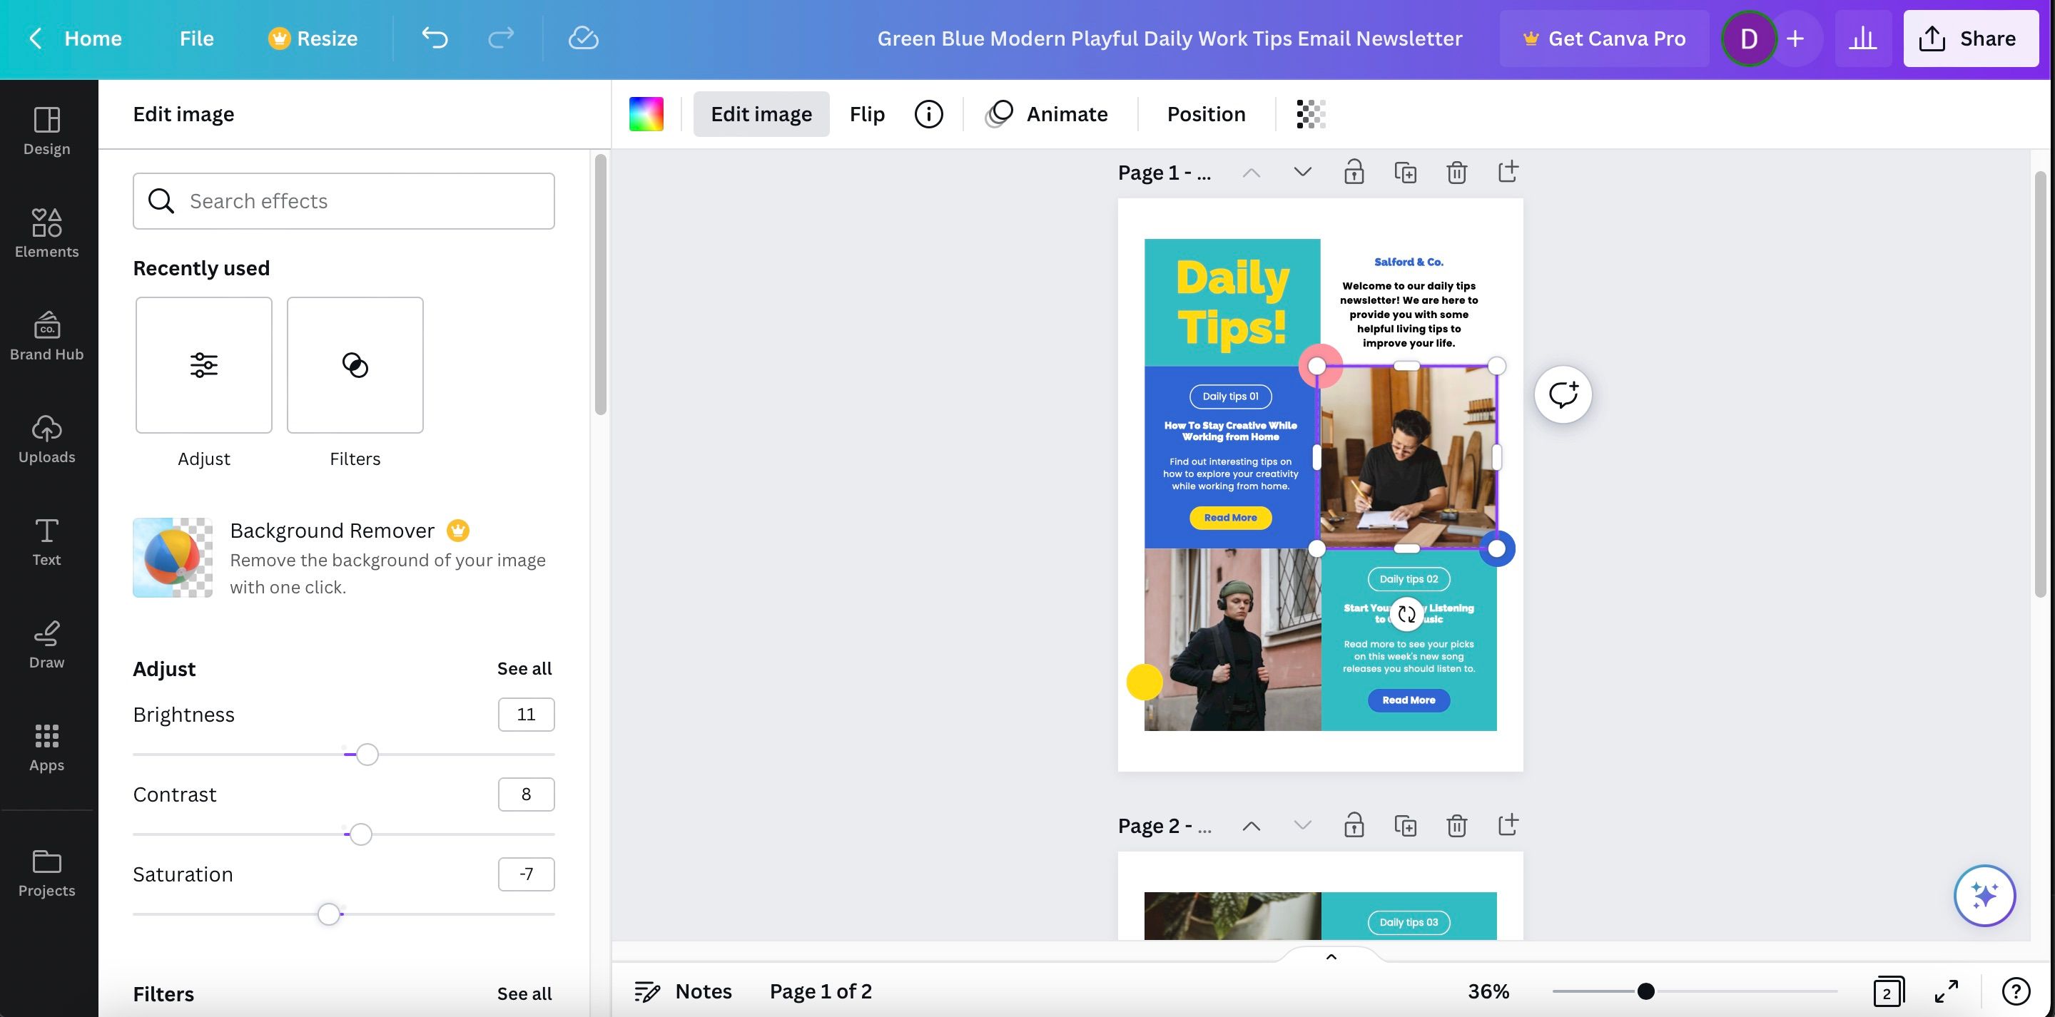Image resolution: width=2055 pixels, height=1017 pixels.
Task: Open Brand Hub from the sidebar
Action: pos(46,335)
